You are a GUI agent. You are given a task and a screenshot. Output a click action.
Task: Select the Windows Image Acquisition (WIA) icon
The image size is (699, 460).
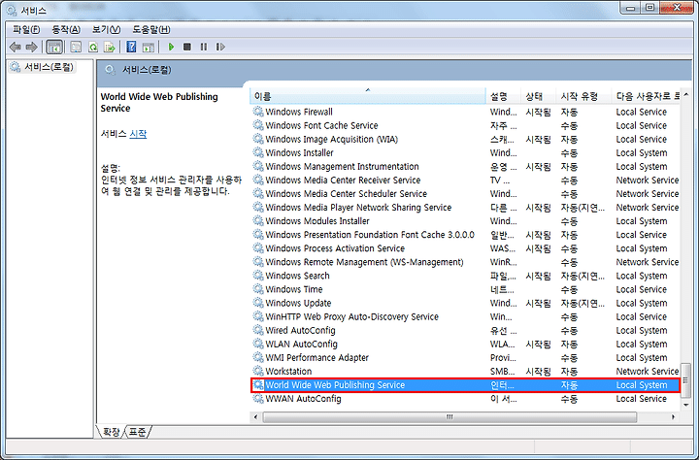pyautogui.click(x=258, y=139)
